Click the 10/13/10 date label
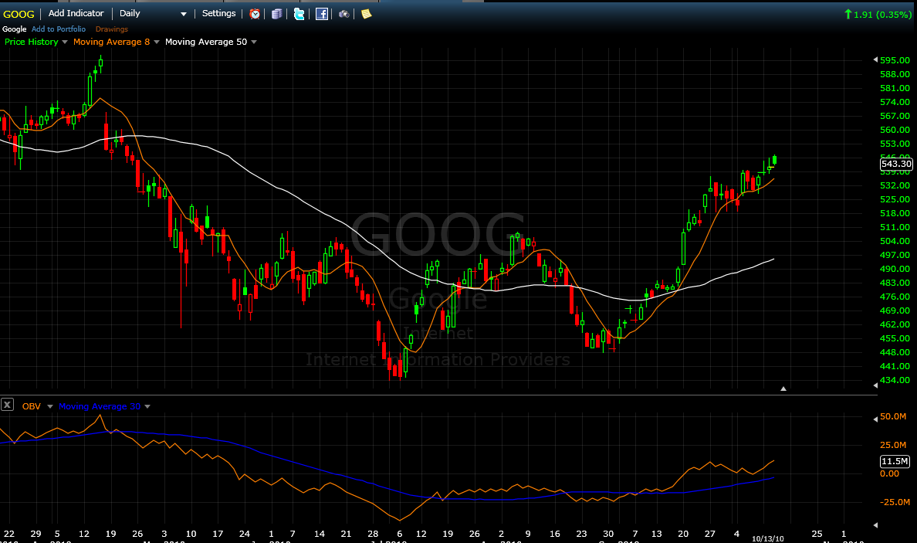Screen dimensions: 917x543 [768, 539]
